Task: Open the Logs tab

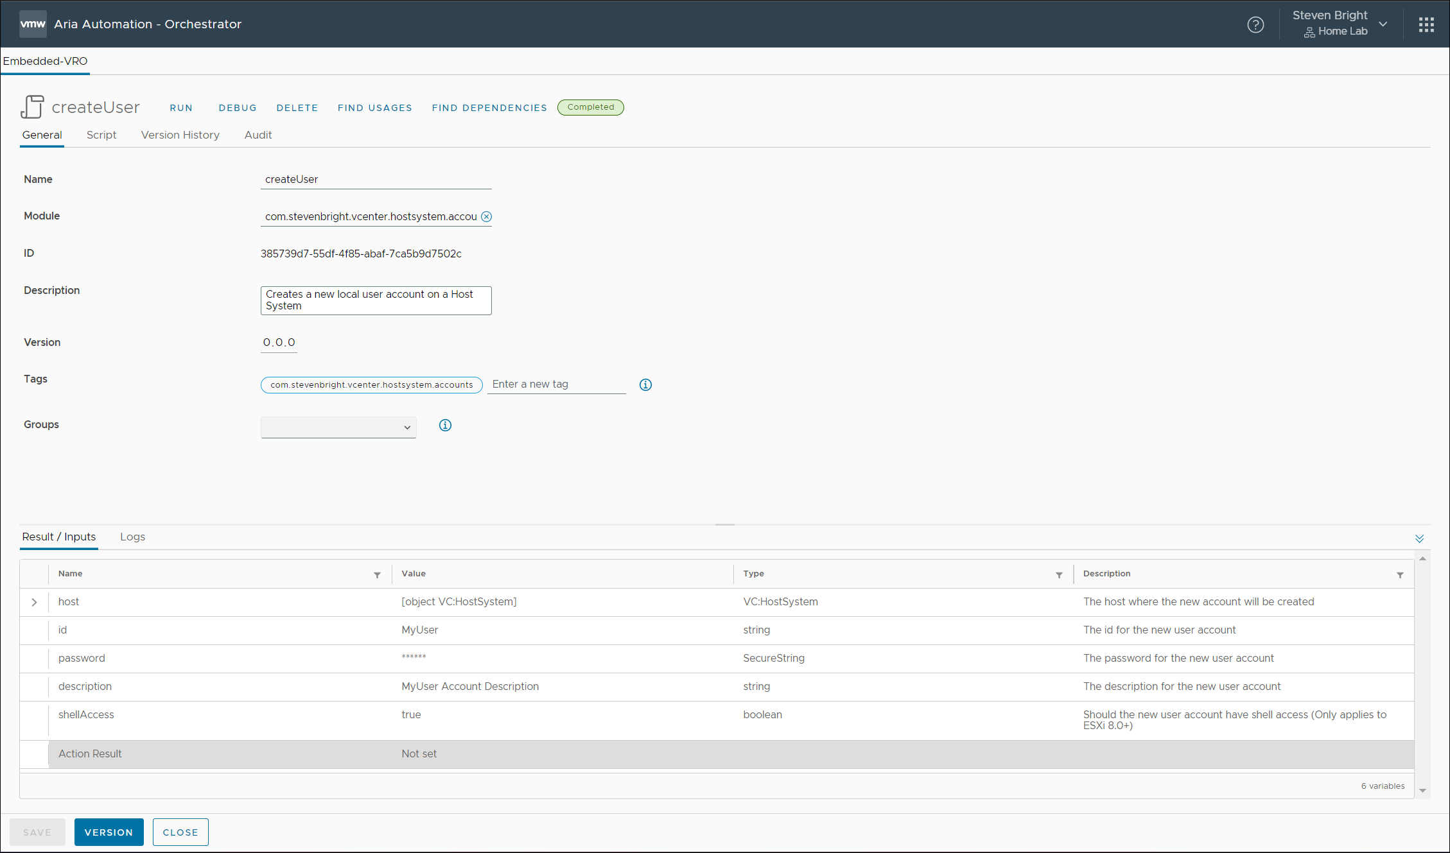Action: 132,537
